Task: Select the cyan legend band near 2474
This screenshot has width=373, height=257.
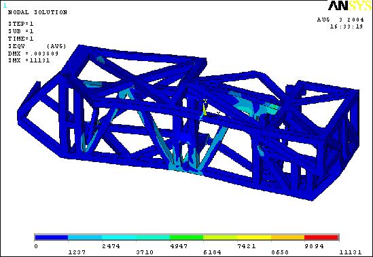Action: click(x=119, y=237)
